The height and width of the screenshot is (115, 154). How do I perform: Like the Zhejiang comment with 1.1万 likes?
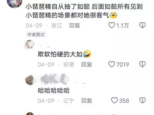(112, 25)
